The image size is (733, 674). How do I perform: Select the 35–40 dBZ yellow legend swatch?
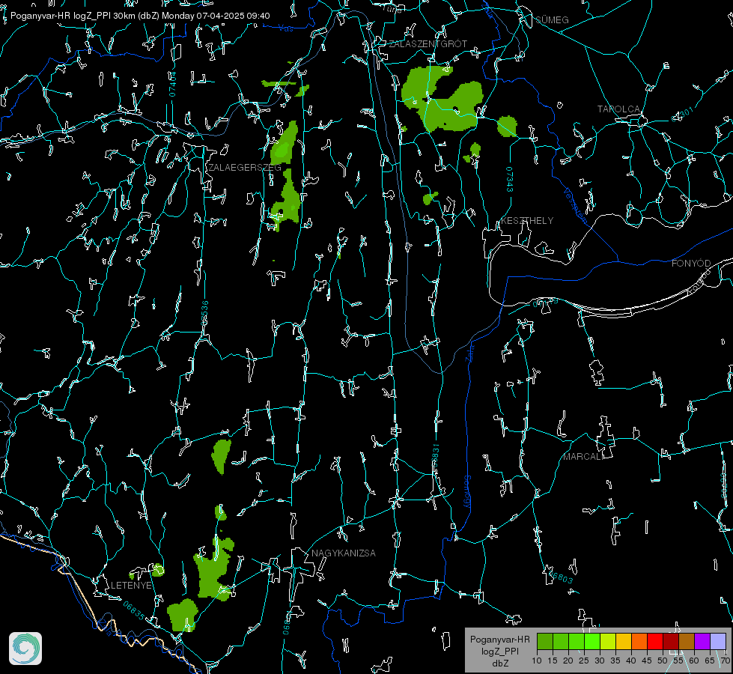(x=624, y=641)
